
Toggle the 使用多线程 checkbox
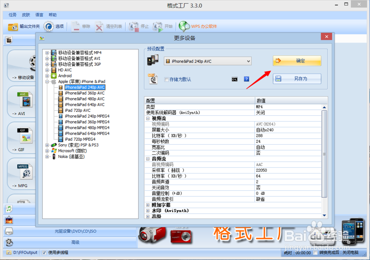pyautogui.click(x=44, y=253)
